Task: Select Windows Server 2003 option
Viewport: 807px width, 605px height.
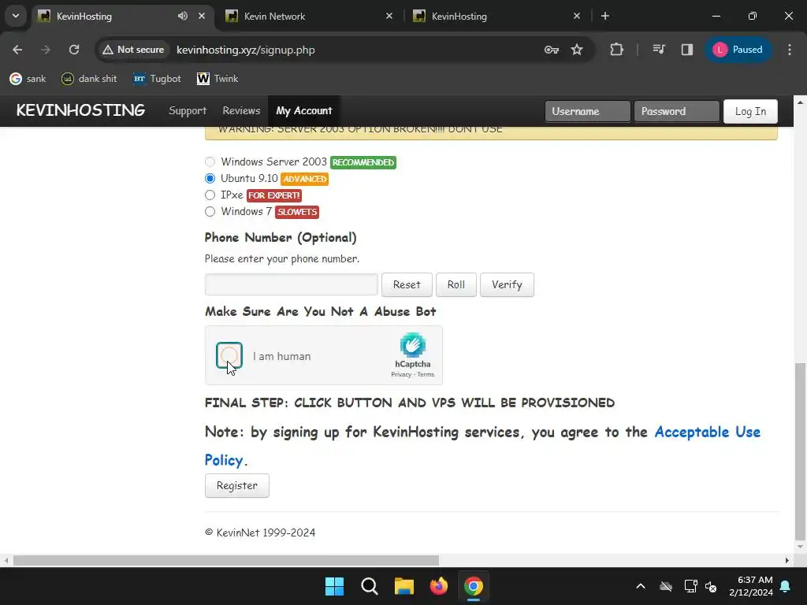Action: (x=210, y=162)
